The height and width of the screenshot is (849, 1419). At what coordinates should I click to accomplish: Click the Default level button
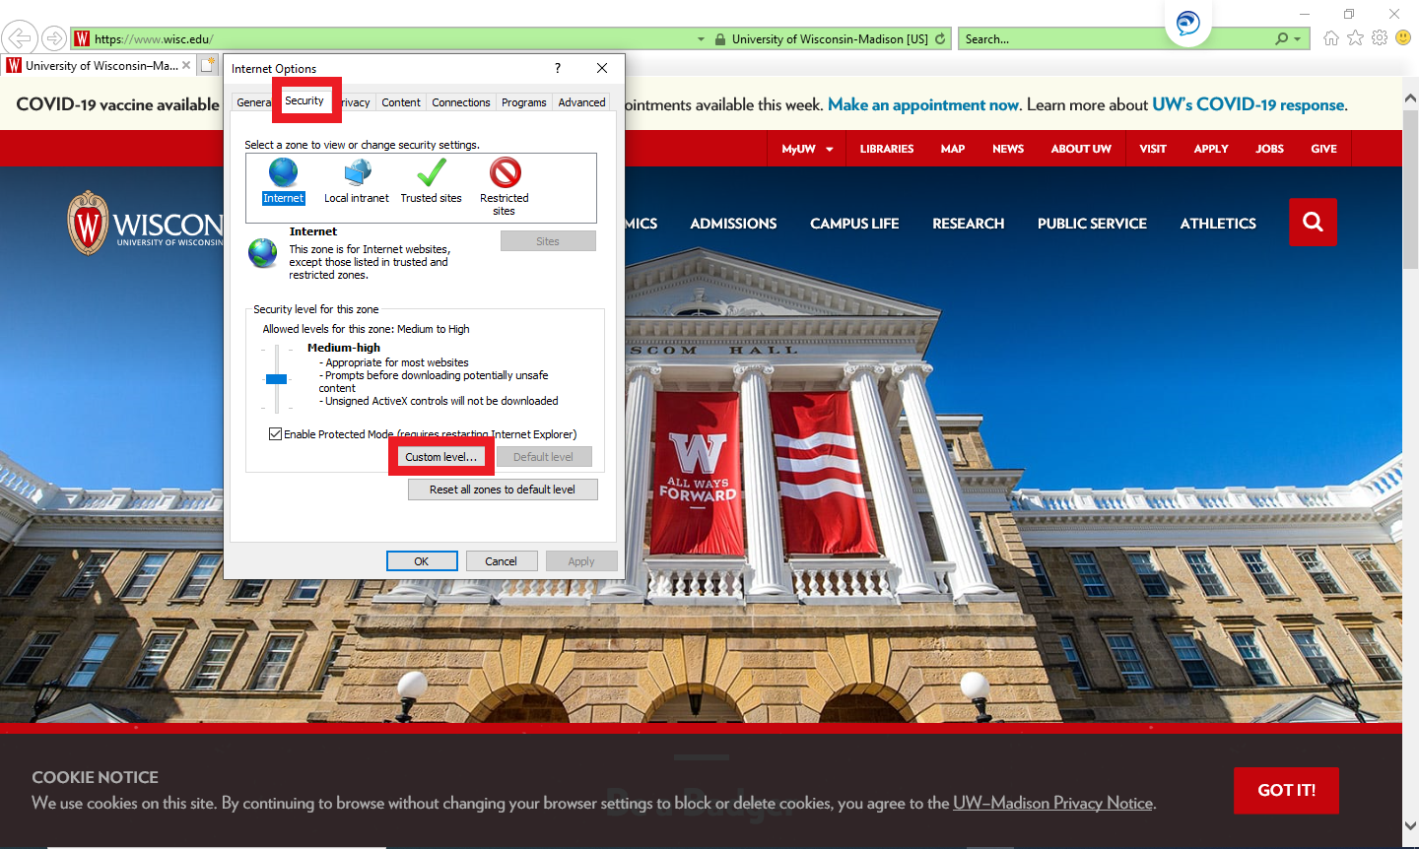coord(543,457)
